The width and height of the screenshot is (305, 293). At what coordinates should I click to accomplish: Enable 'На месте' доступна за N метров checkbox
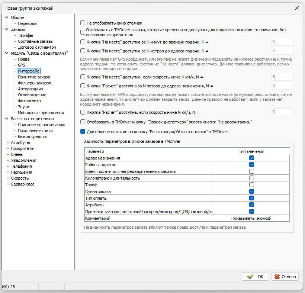pyautogui.click(x=83, y=51)
